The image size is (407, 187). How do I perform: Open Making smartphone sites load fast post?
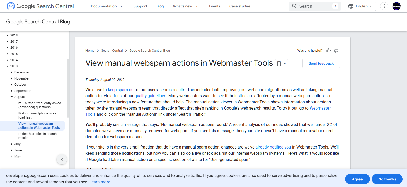37,115
